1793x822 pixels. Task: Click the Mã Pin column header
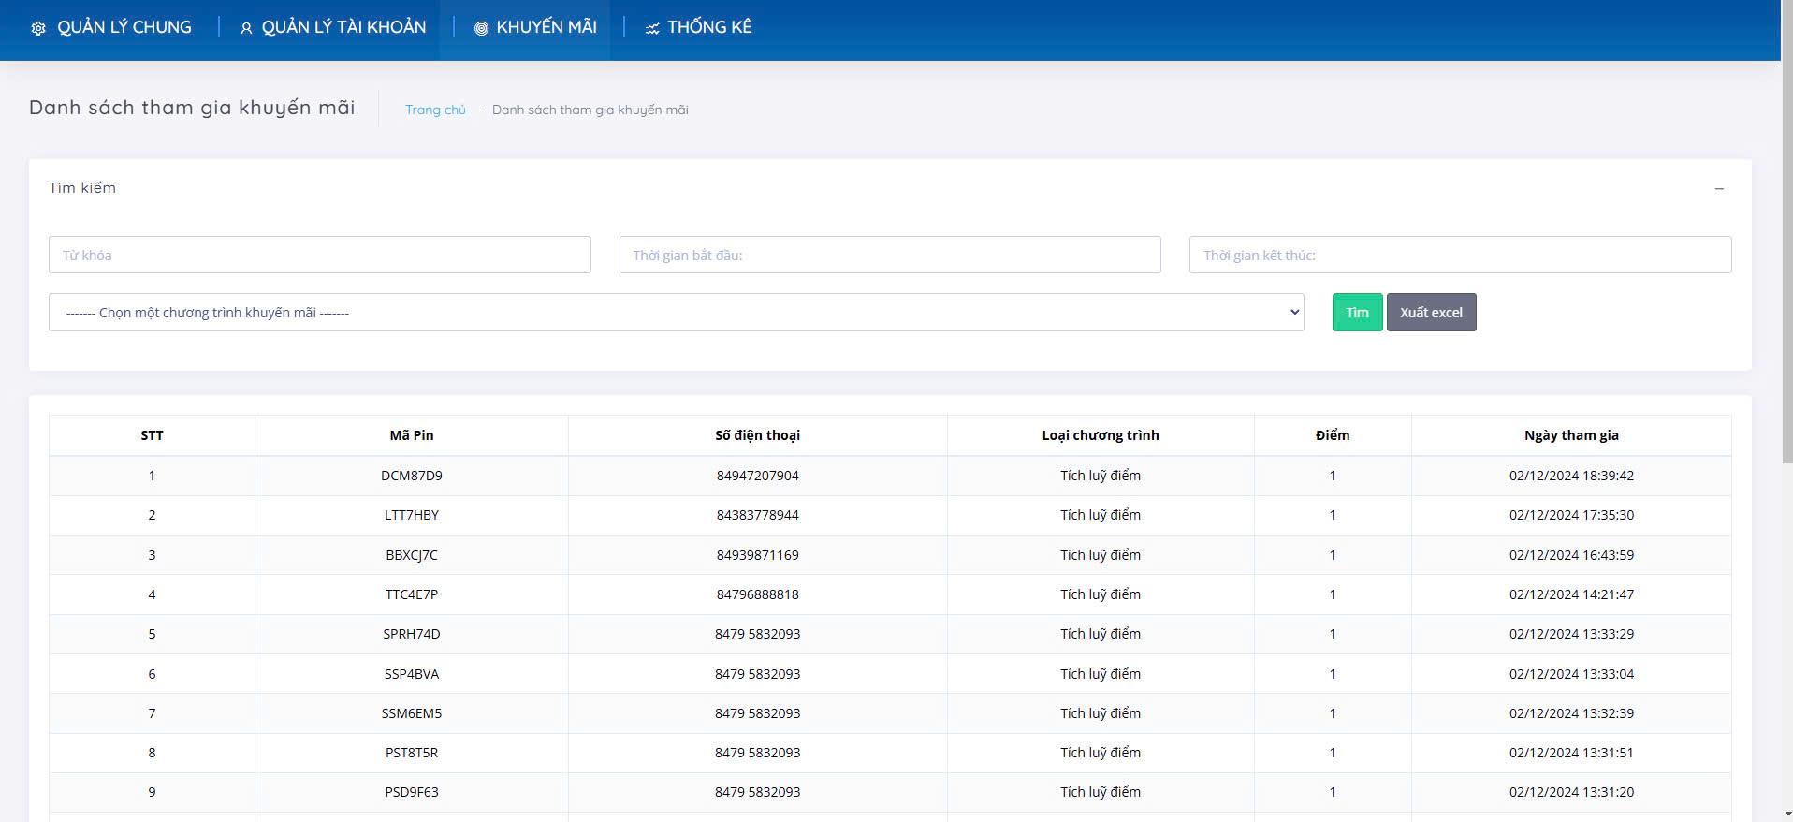pyautogui.click(x=412, y=435)
